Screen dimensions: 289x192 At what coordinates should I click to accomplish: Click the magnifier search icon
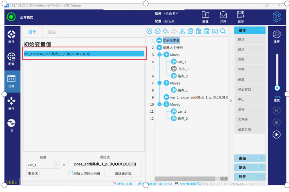[x=223, y=31]
